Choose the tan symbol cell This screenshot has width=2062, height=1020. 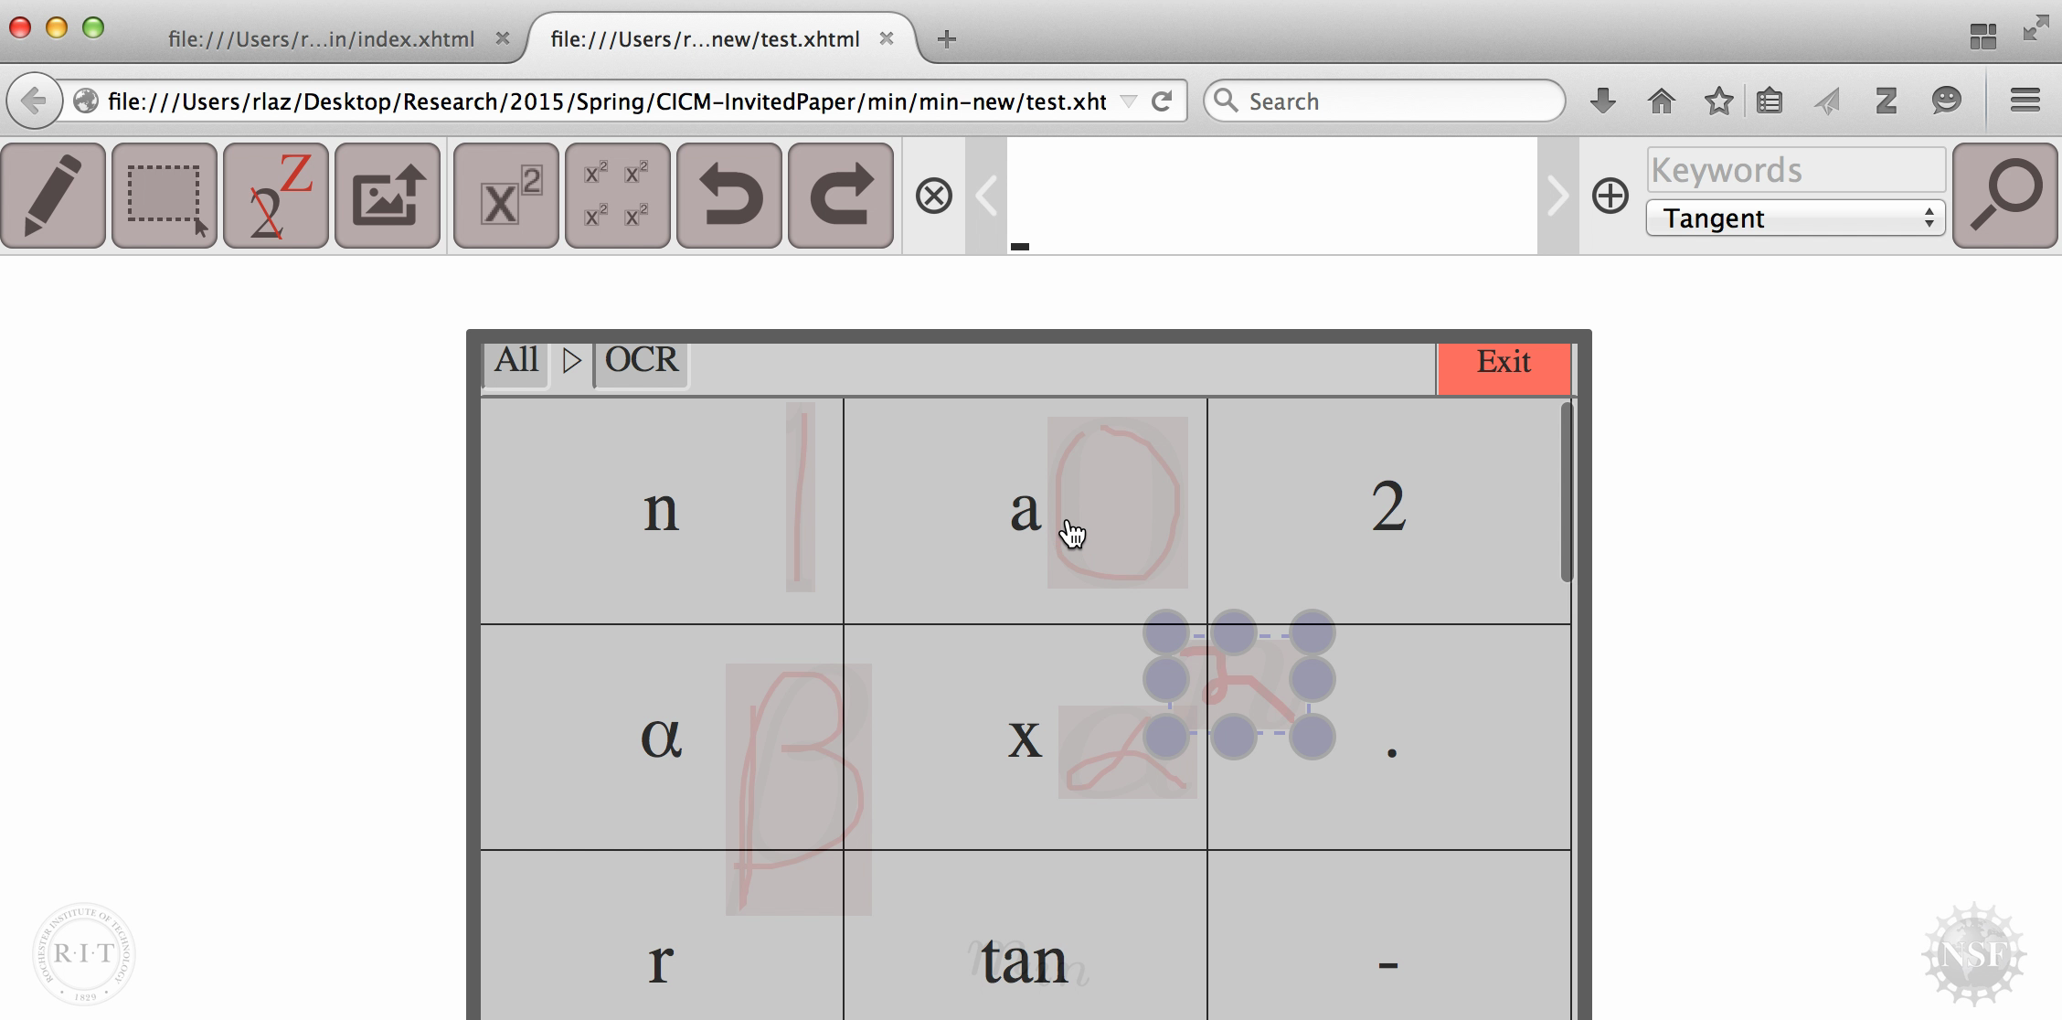click(1025, 960)
